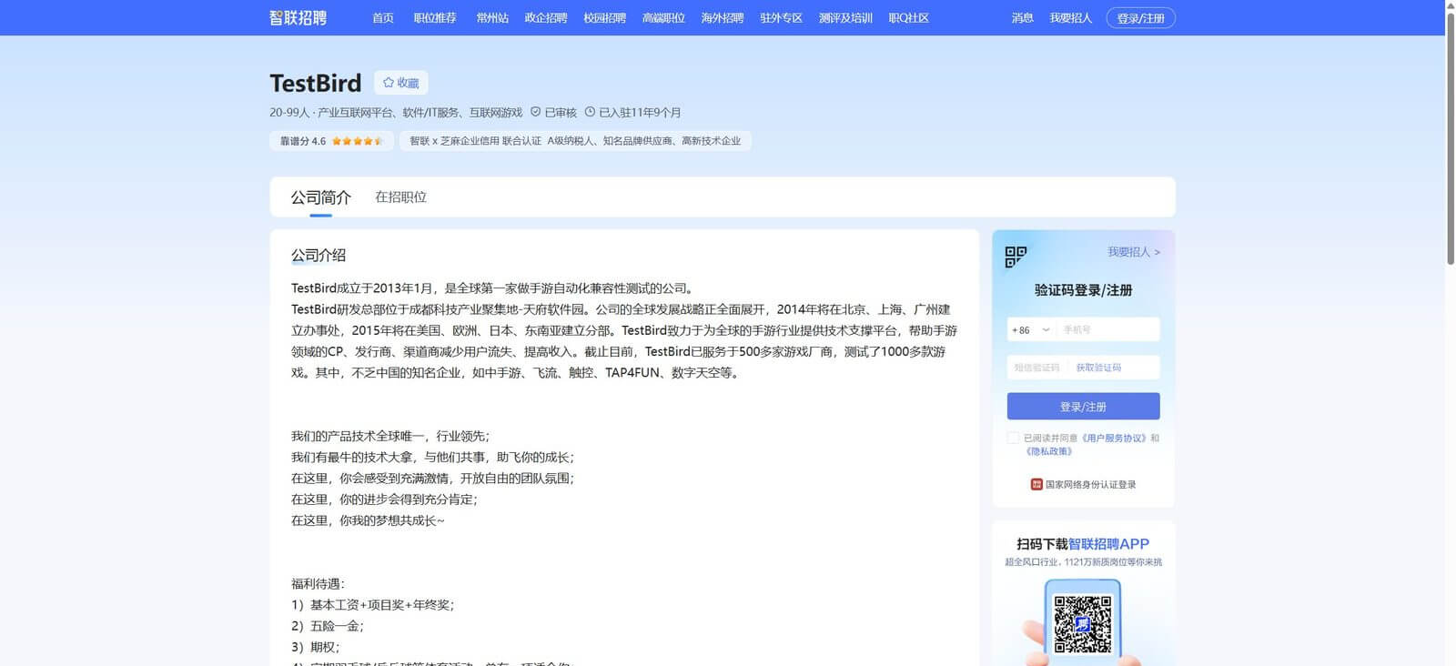Click the header 登录/注册 outlined button
Screen dimensions: 1456x666
pos(1141,18)
